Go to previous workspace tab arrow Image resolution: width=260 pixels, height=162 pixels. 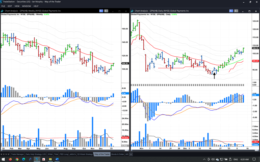pos(4,154)
